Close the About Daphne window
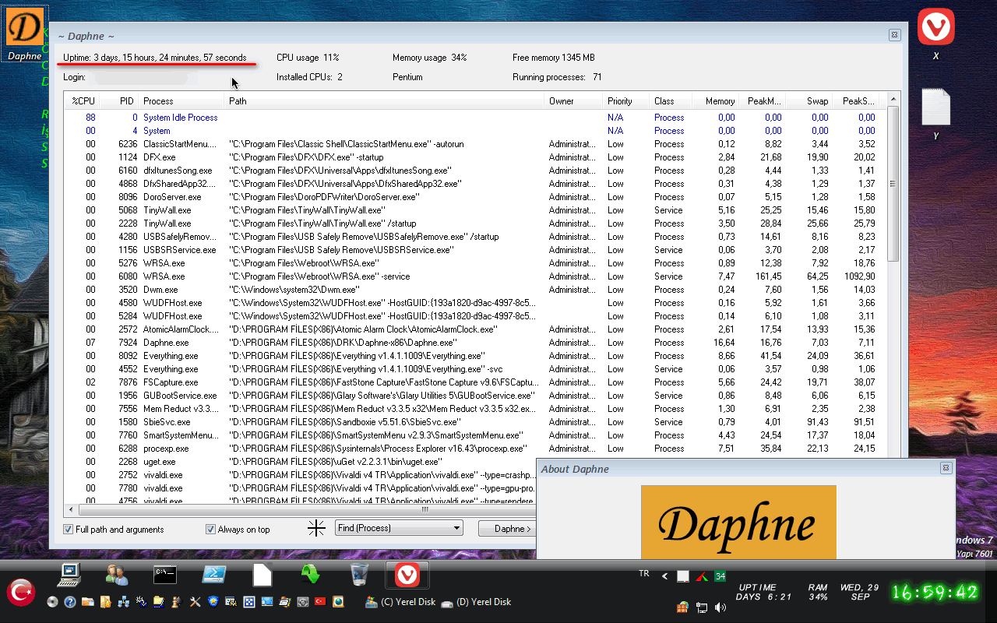The image size is (997, 623). [x=946, y=468]
